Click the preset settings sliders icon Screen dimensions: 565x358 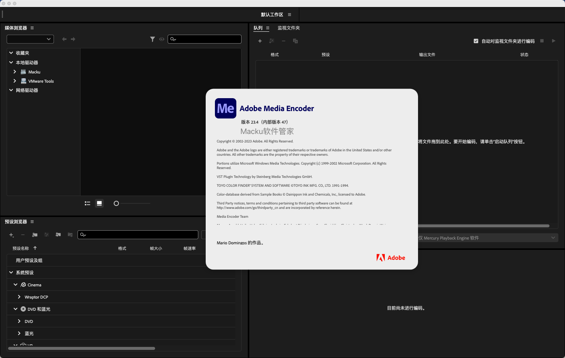click(x=47, y=235)
